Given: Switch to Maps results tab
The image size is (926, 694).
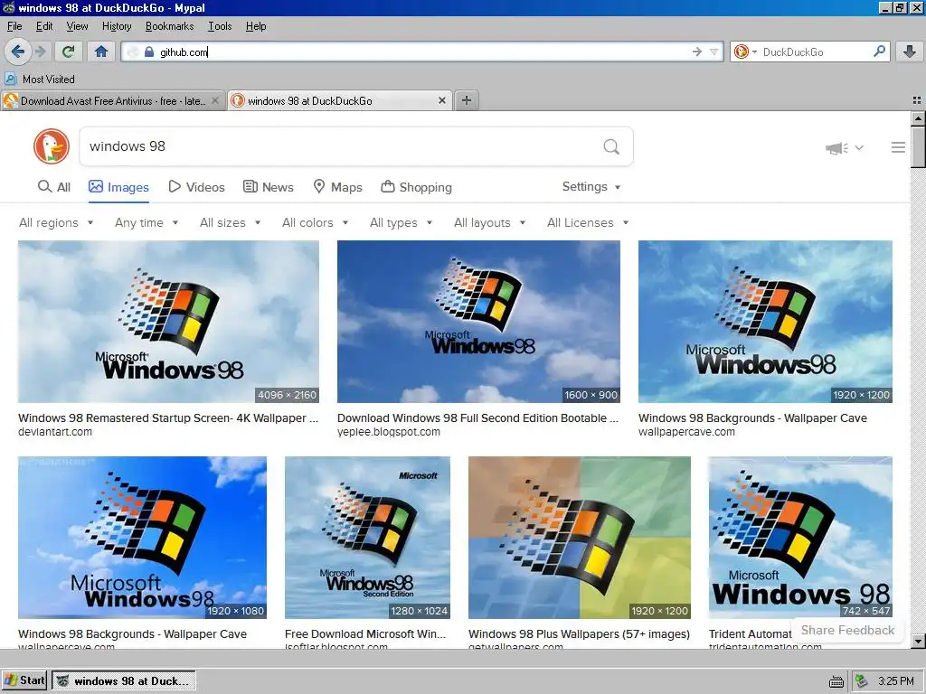Looking at the screenshot, I should pos(337,187).
